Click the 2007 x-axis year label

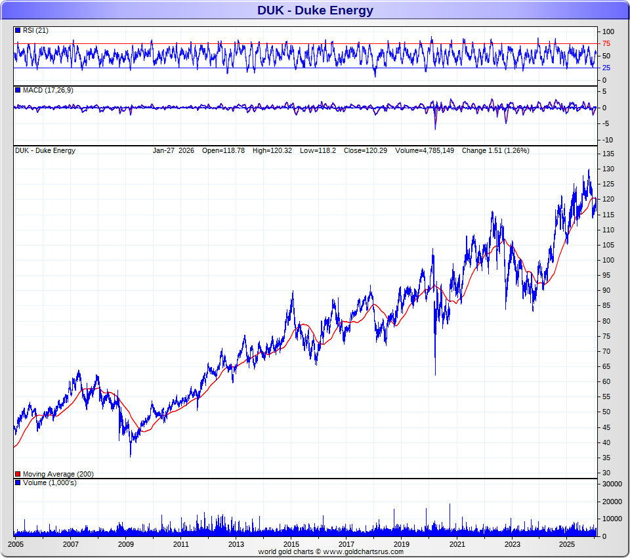pos(71,544)
